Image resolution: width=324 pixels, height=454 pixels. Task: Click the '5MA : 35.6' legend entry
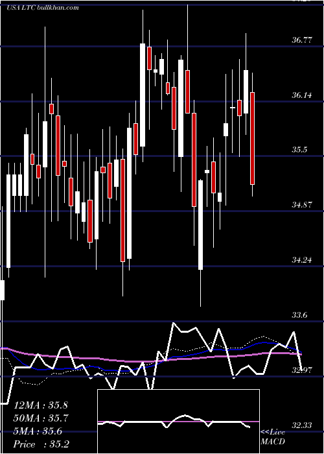pos(38,431)
